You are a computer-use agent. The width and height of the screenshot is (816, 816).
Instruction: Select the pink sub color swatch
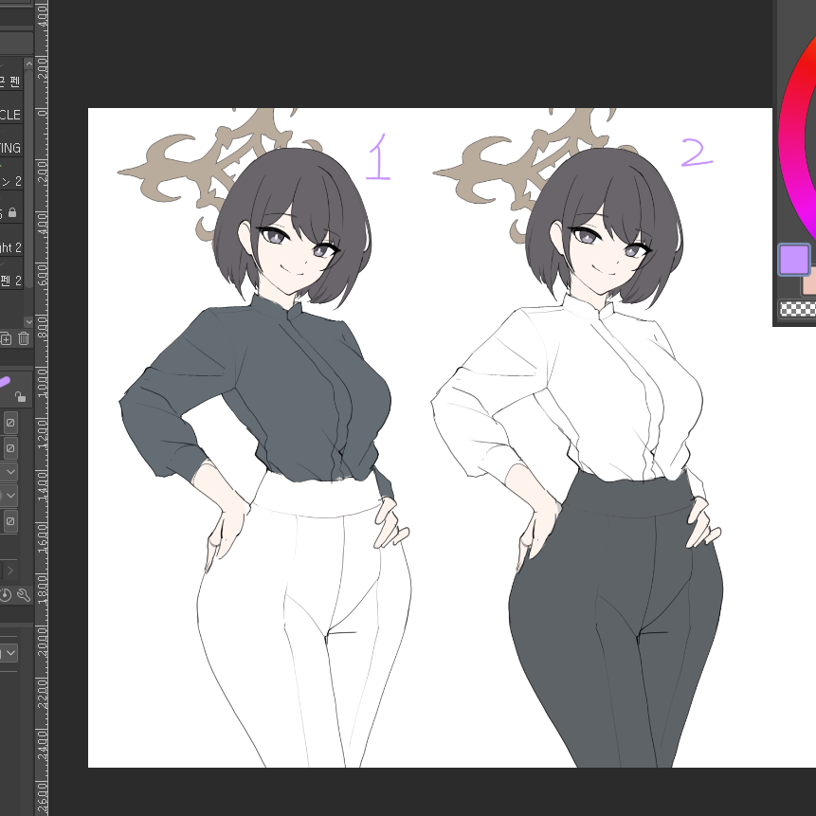[x=808, y=285]
